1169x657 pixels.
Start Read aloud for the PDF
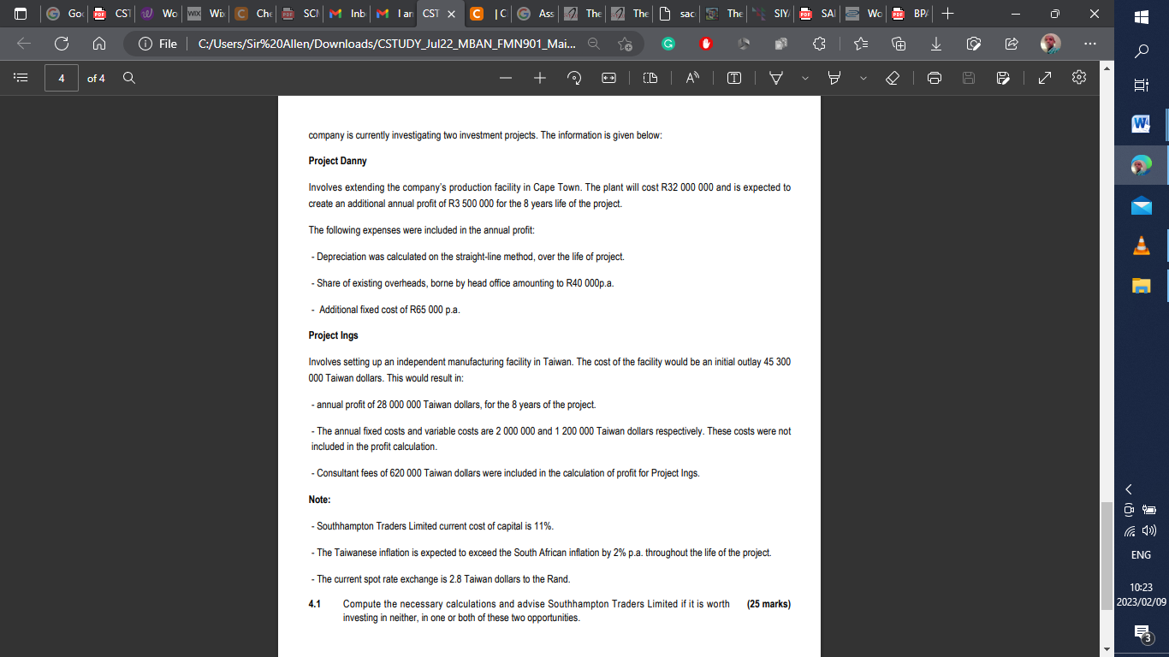691,78
